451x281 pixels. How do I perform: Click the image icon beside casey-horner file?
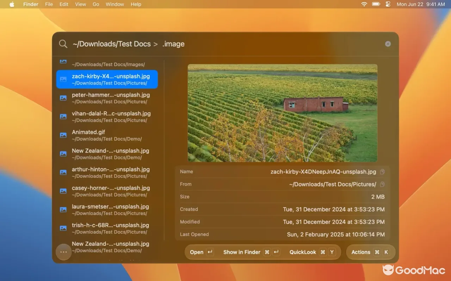tap(63, 191)
